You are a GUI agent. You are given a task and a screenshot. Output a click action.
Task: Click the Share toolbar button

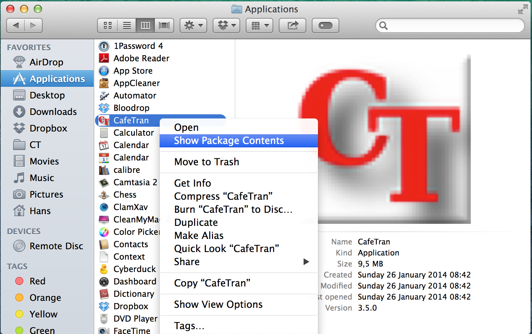(292, 25)
